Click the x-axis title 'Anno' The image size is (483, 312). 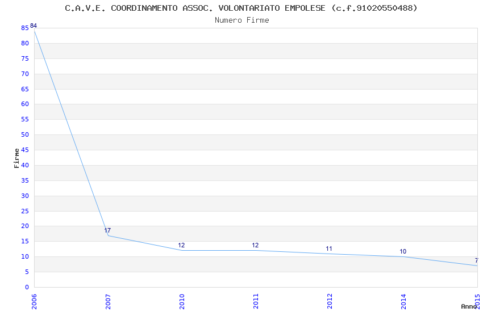(469, 306)
